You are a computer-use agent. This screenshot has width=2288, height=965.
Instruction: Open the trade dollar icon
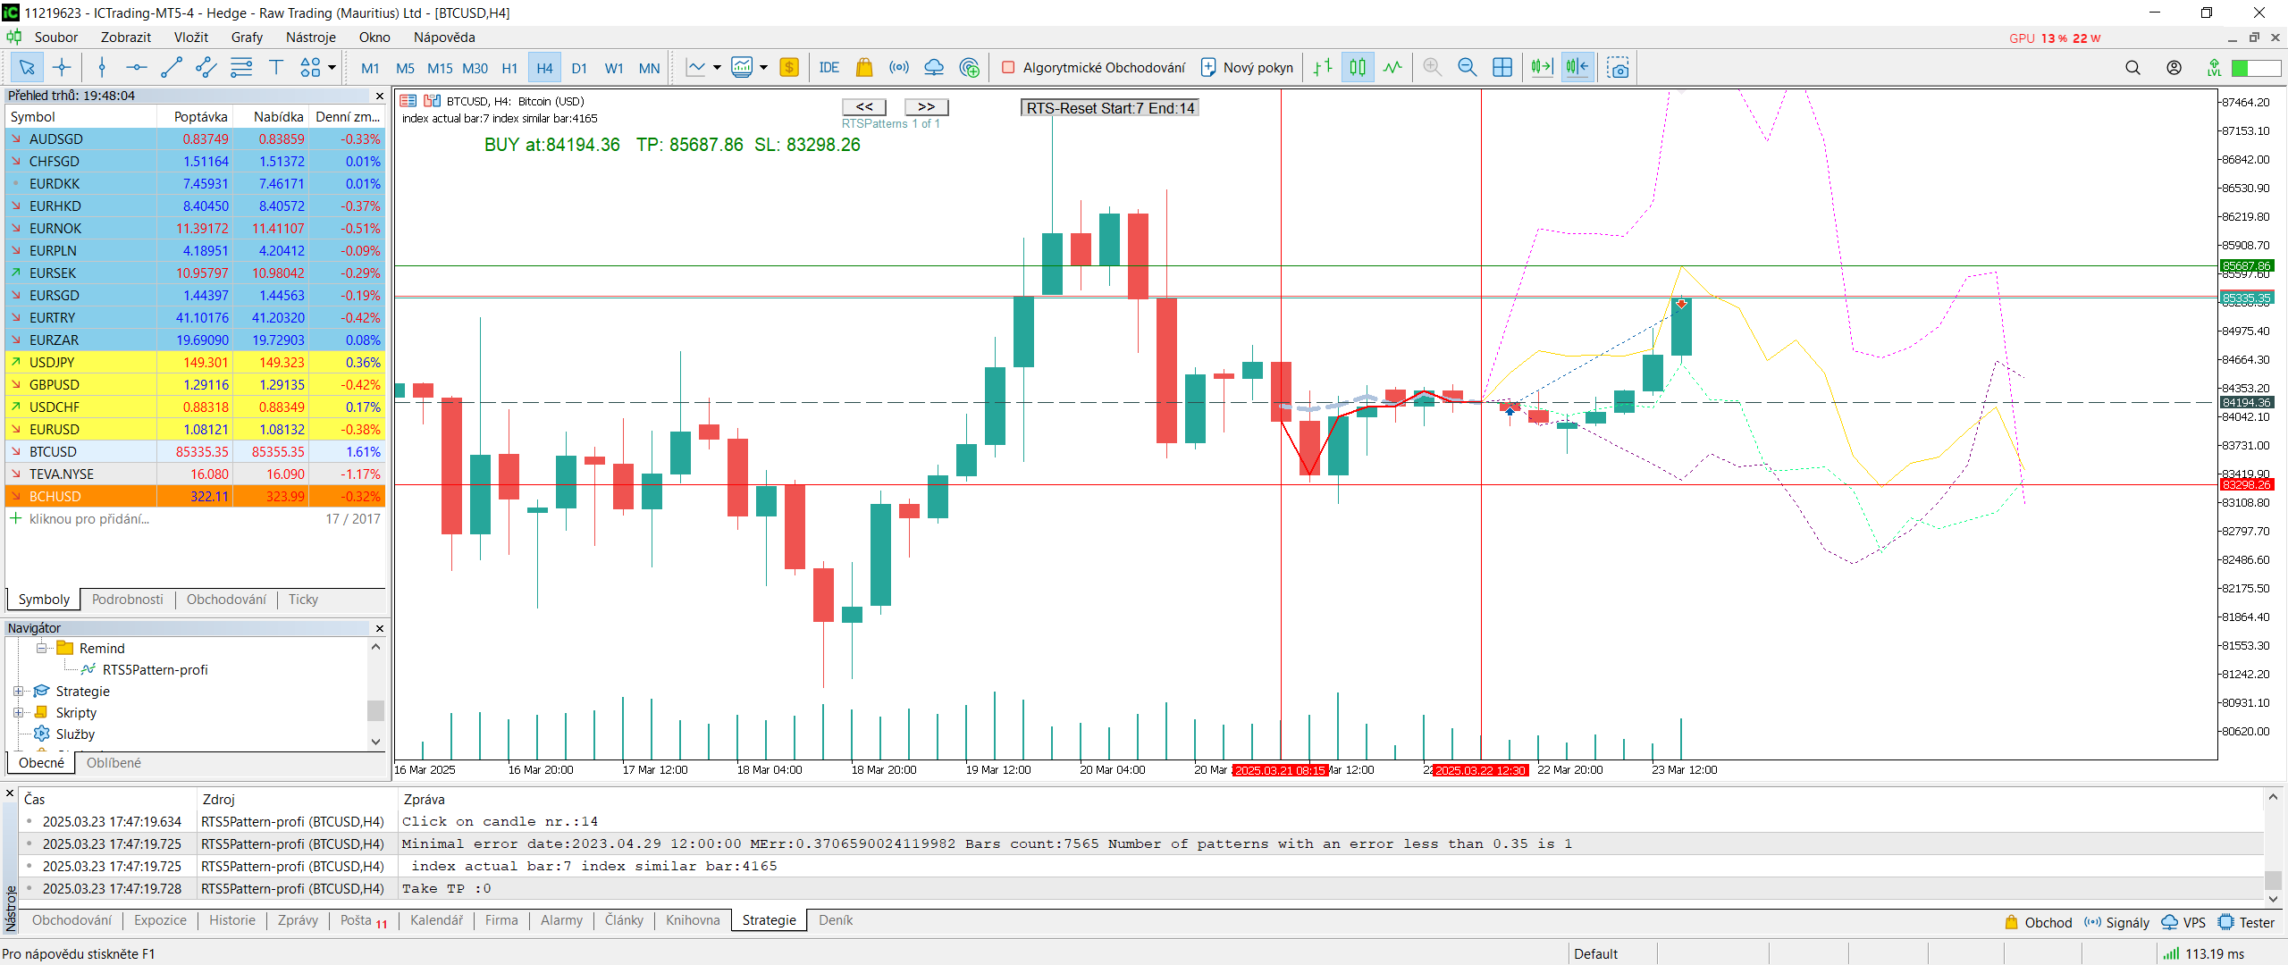coord(789,67)
